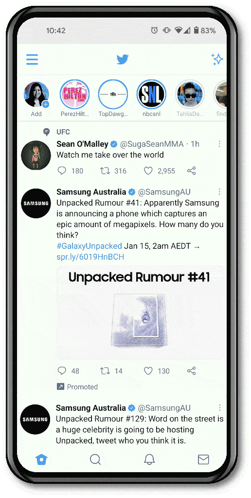Open overflow menu on Unpacked Rumour #41 tweet

[219, 192]
